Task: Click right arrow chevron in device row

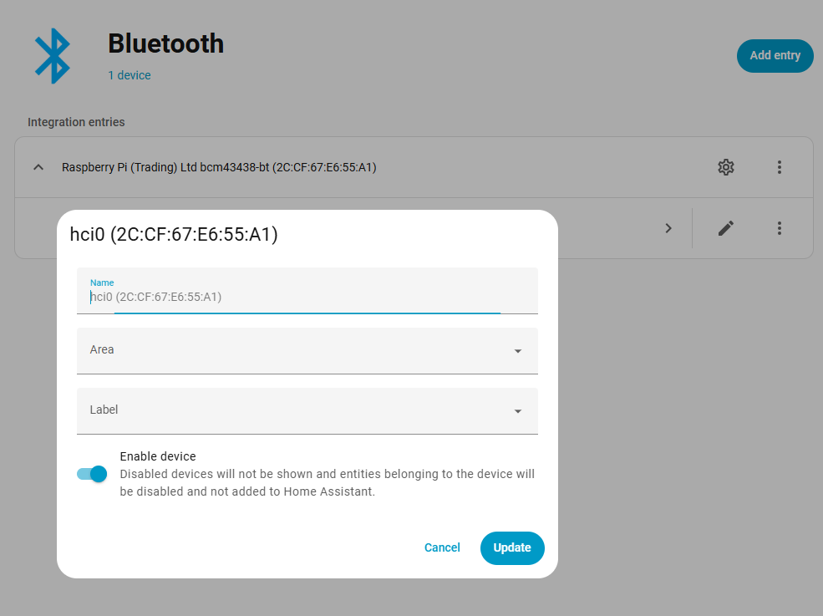Action: [x=668, y=228]
